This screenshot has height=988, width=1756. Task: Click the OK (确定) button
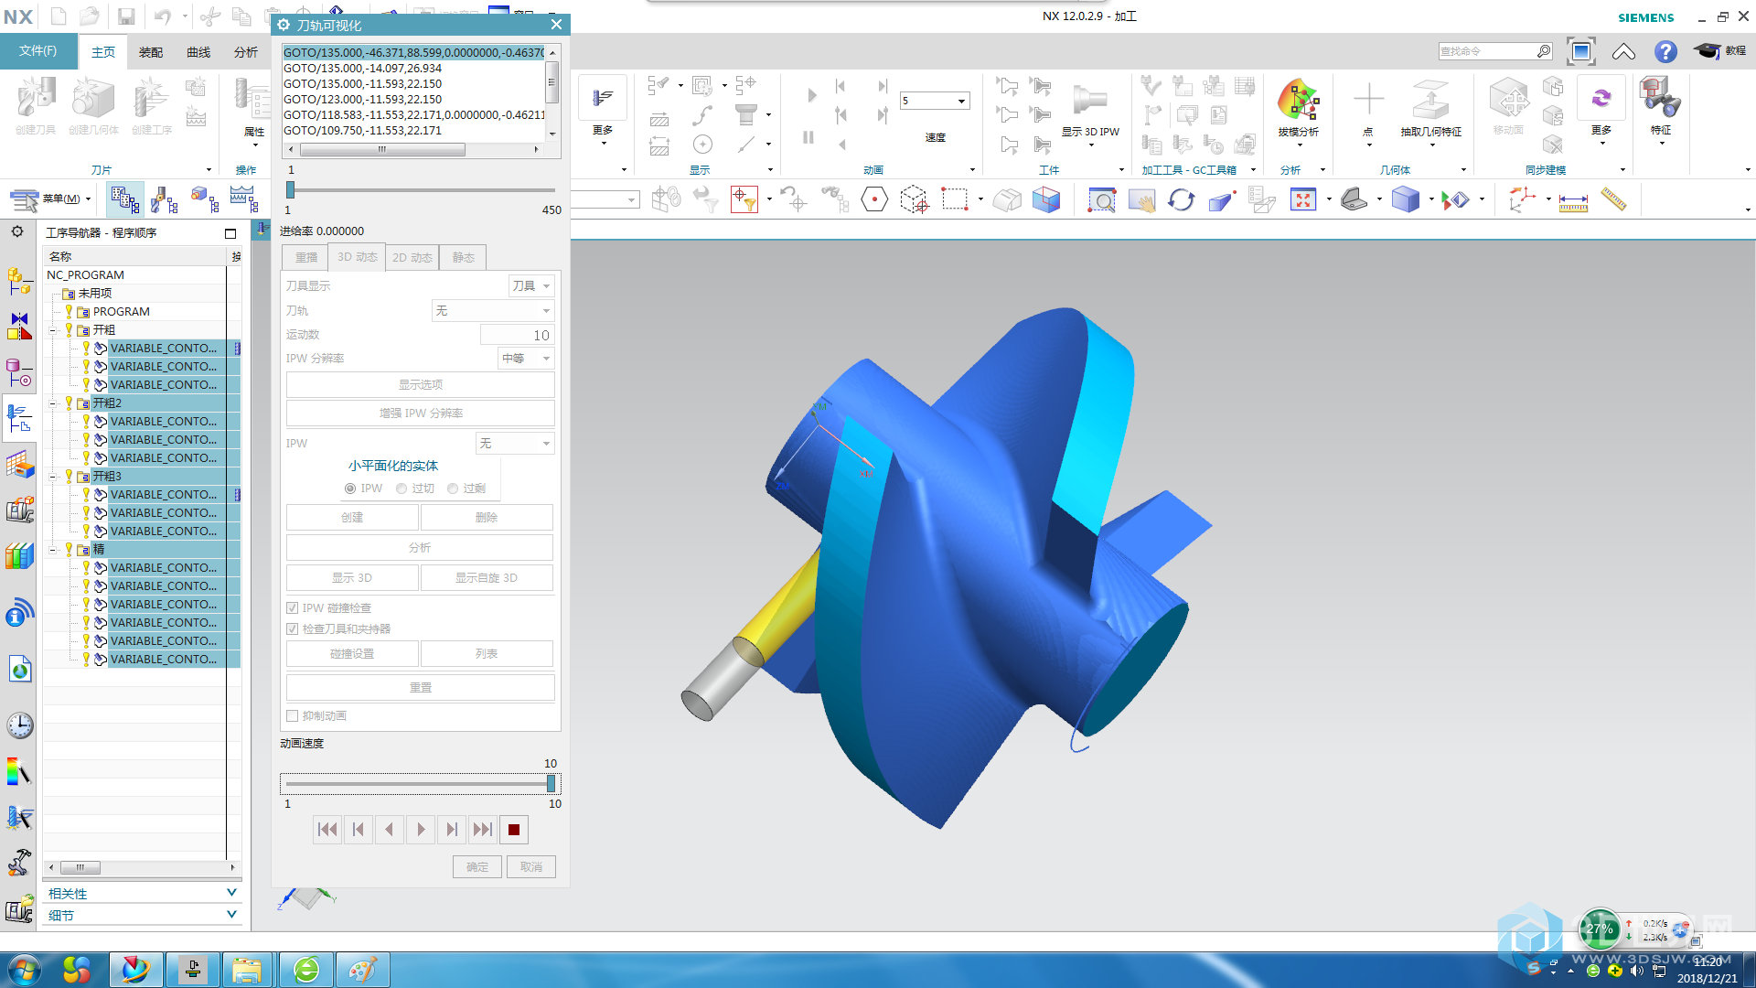[477, 866]
